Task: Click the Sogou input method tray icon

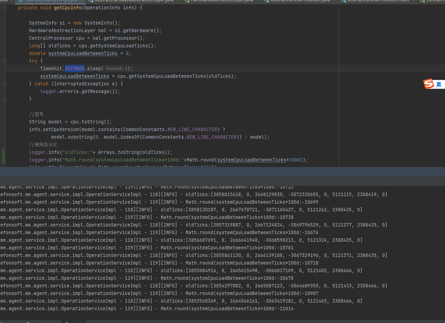Action: pos(428,84)
